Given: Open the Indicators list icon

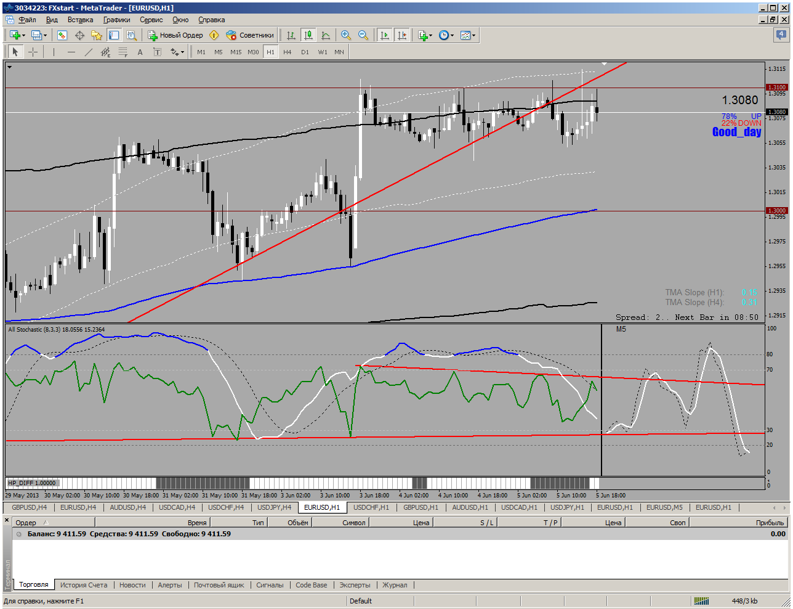Looking at the screenshot, I should (x=422, y=35).
